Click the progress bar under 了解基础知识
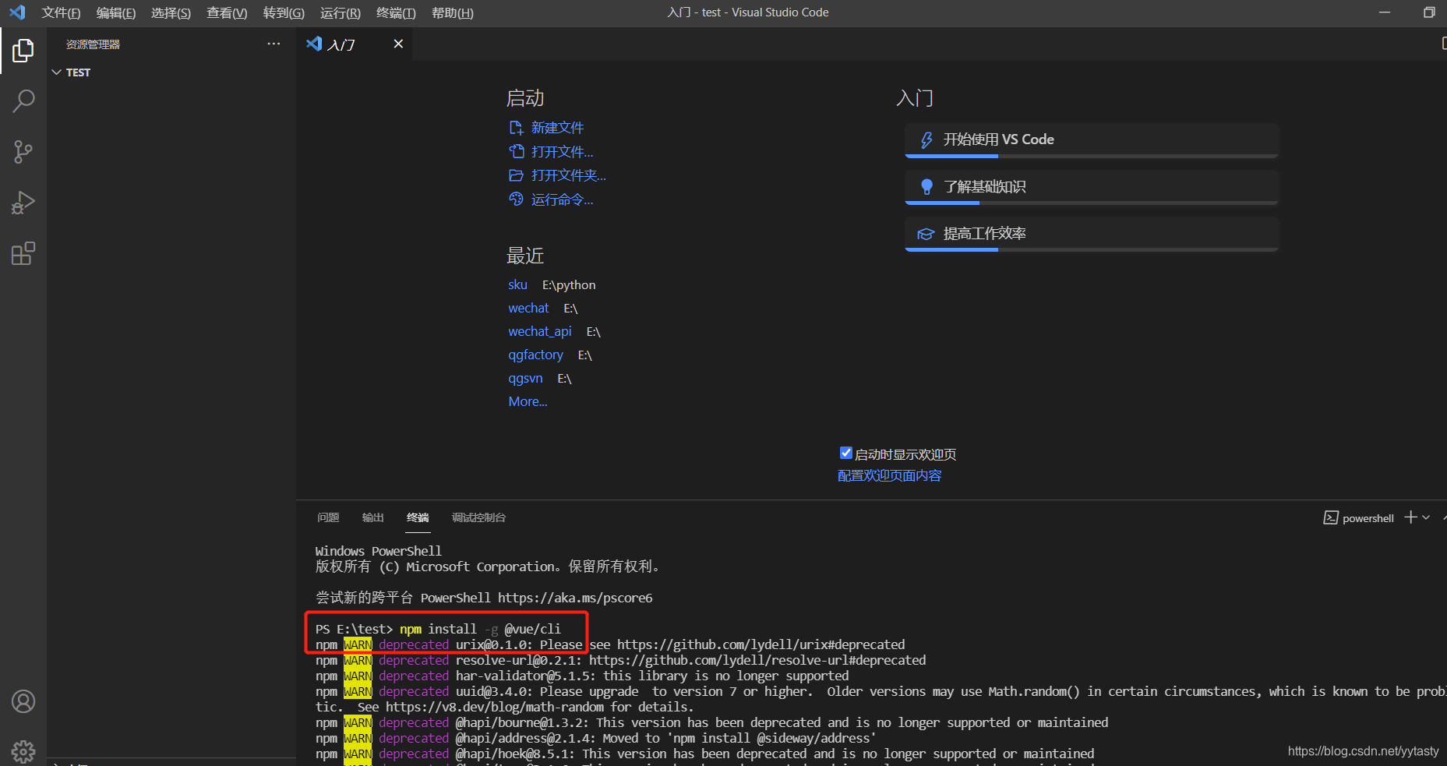The image size is (1447, 766). (1092, 203)
